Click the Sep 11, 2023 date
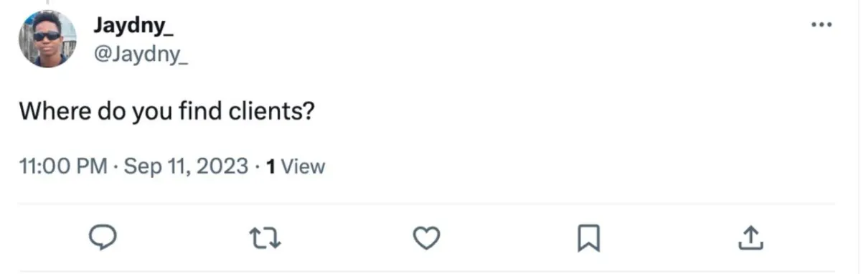861x274 pixels. coord(187,167)
